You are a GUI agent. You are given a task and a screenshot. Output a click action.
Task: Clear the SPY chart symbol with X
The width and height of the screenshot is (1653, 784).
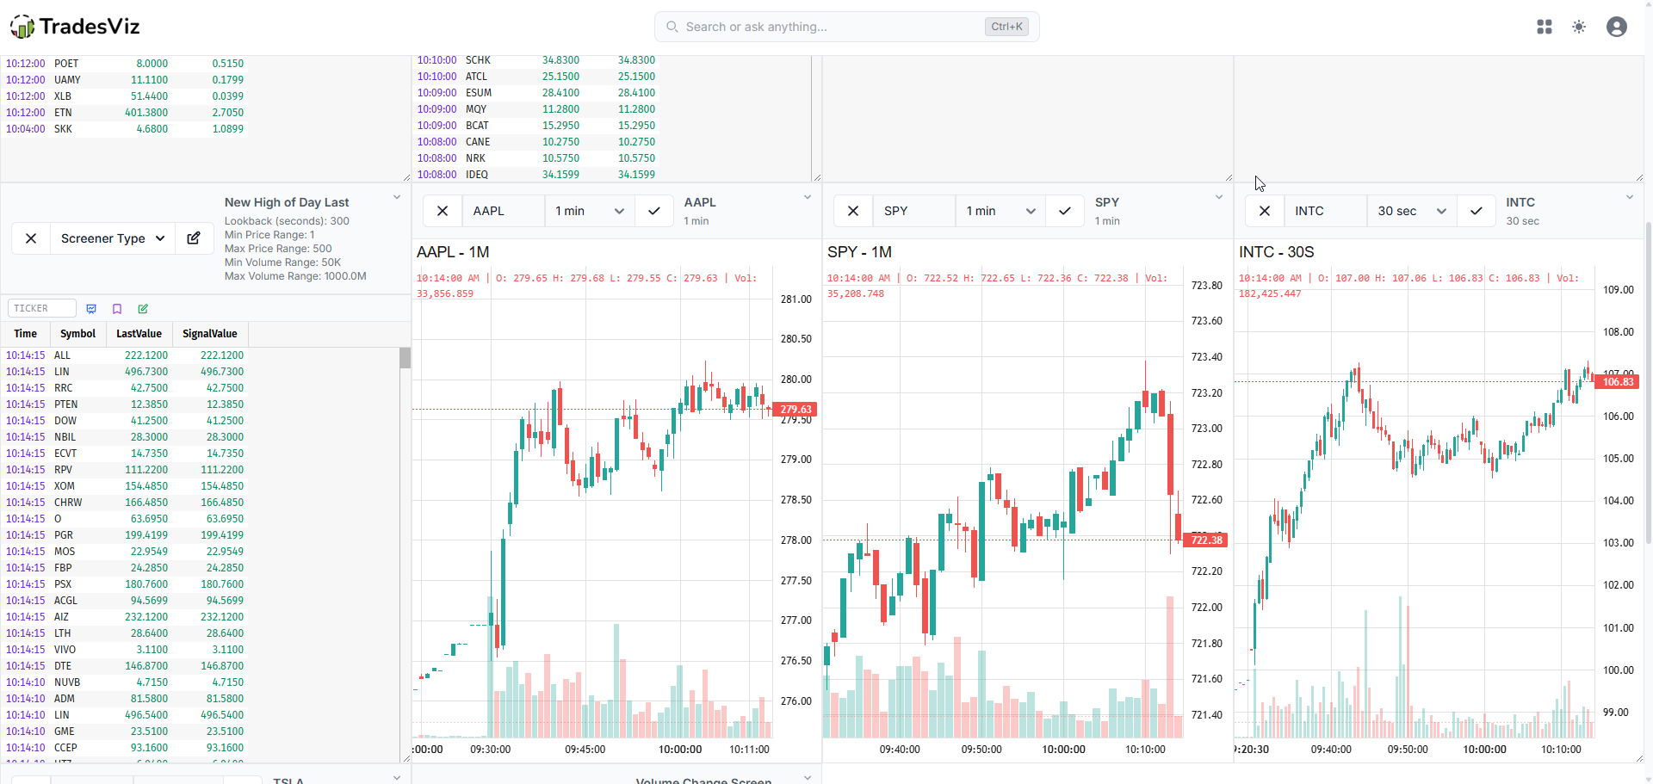coord(853,211)
